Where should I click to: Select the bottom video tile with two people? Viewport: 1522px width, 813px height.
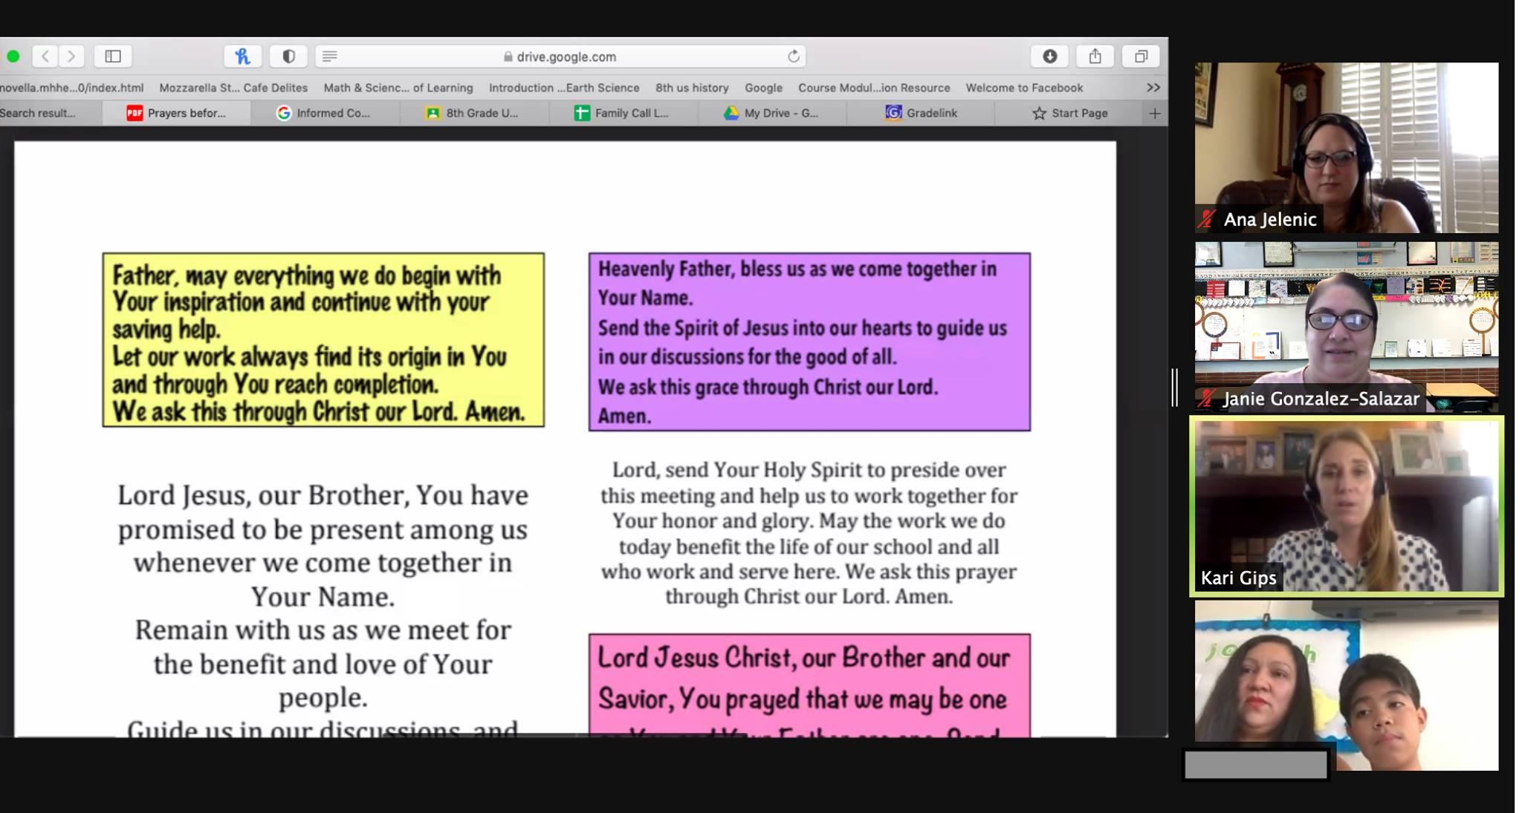[x=1347, y=685]
